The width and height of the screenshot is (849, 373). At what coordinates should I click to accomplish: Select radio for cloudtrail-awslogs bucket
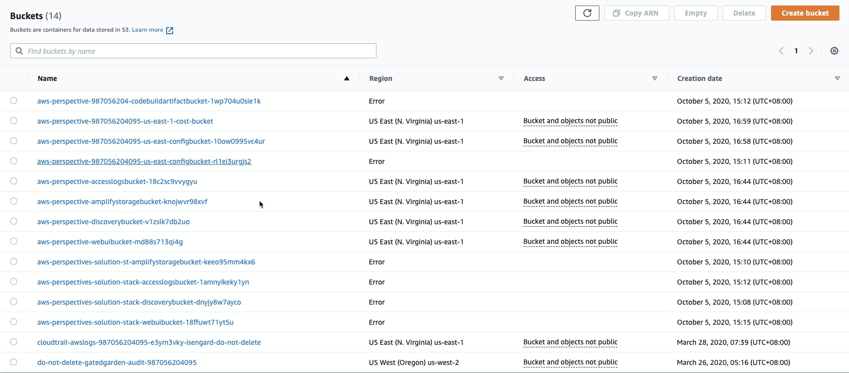(14, 342)
